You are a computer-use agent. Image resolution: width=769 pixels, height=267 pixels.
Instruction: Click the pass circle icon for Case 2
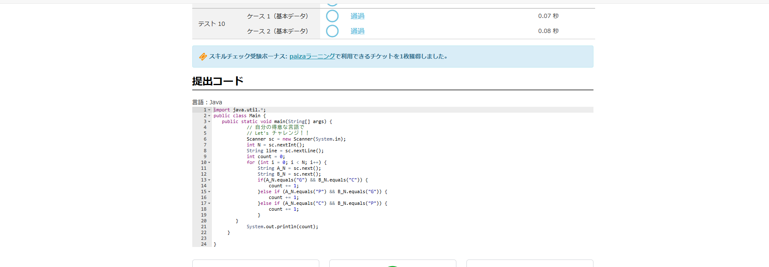(x=332, y=31)
